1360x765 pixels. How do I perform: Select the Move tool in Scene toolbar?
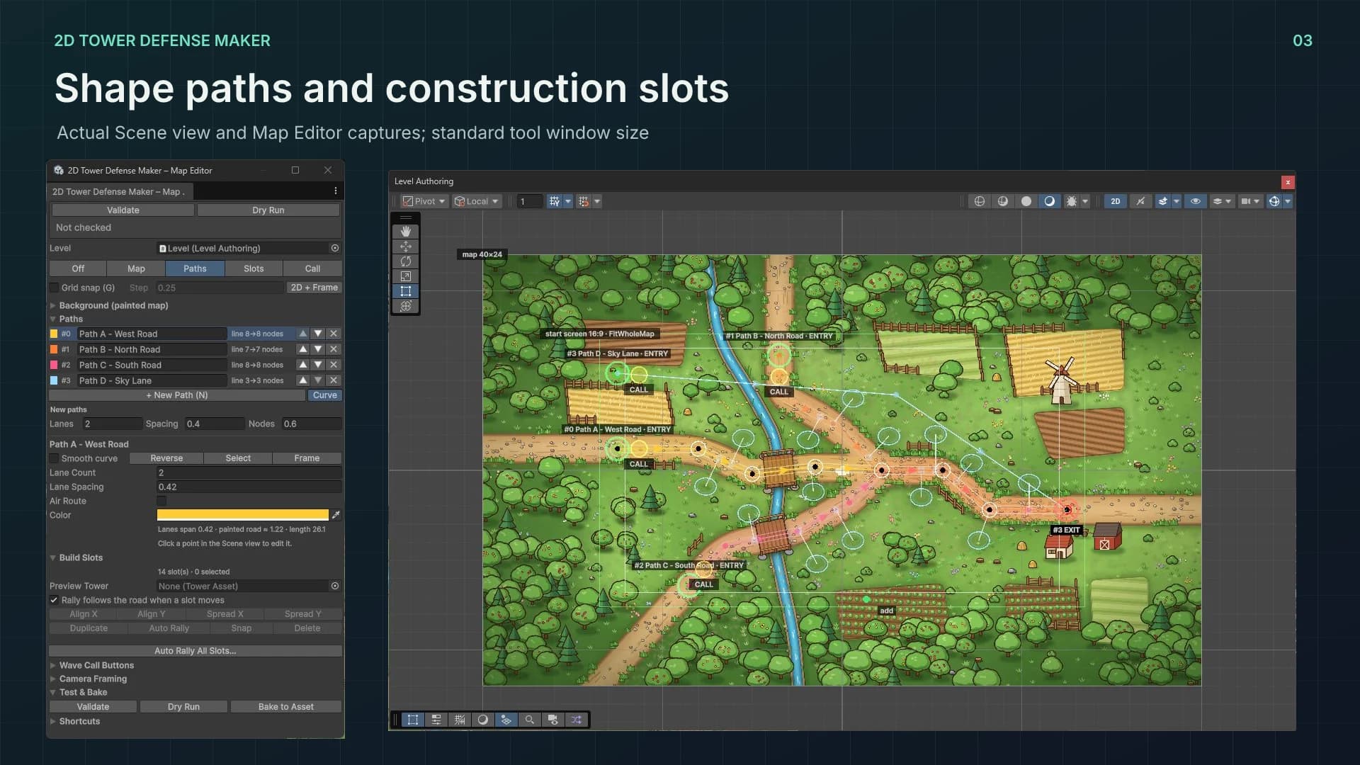pyautogui.click(x=406, y=246)
